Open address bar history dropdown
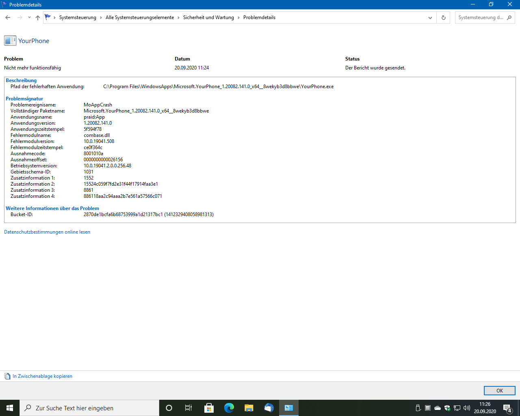 (x=430, y=17)
